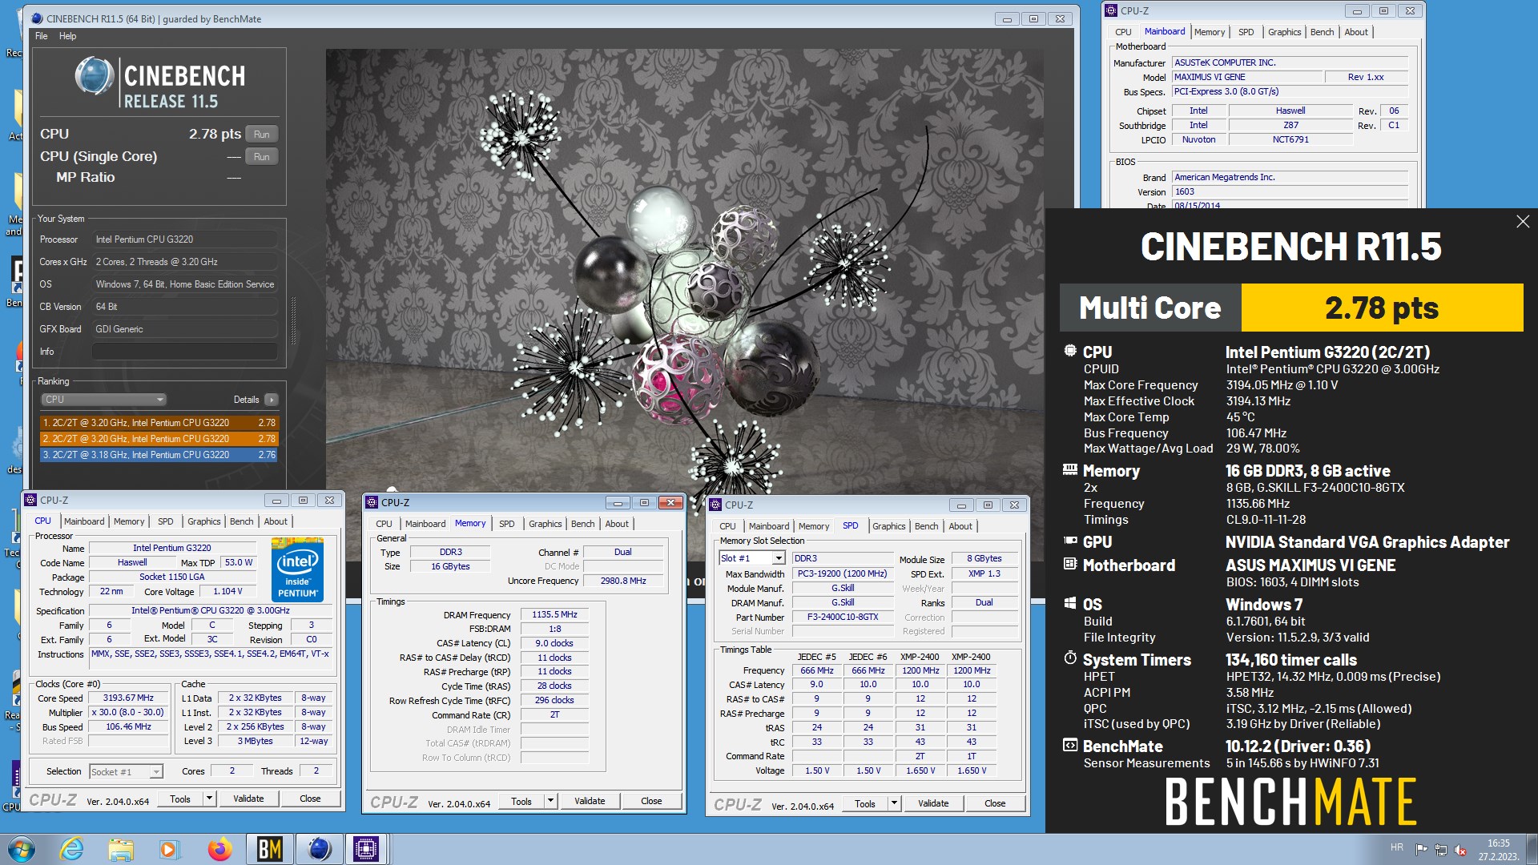The width and height of the screenshot is (1538, 865).
Task: Open Windows Media Player taskbar icon
Action: coord(169,849)
